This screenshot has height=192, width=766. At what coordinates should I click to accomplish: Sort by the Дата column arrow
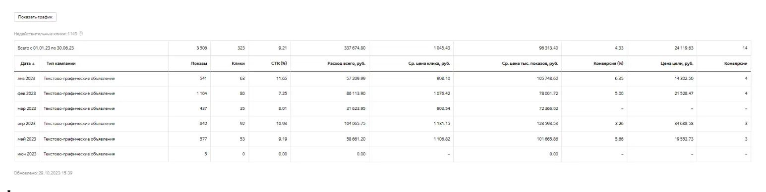pyautogui.click(x=34, y=63)
